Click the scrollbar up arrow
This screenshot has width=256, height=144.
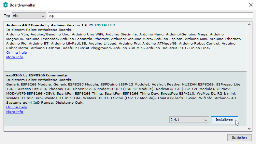249,25
